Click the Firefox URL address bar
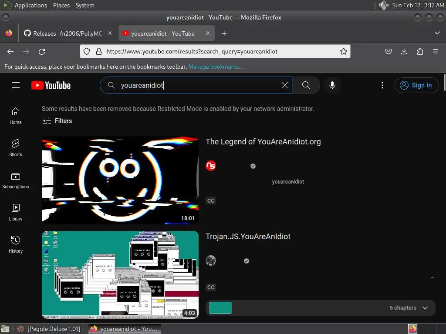Image resolution: width=446 pixels, height=334 pixels. [x=216, y=51]
